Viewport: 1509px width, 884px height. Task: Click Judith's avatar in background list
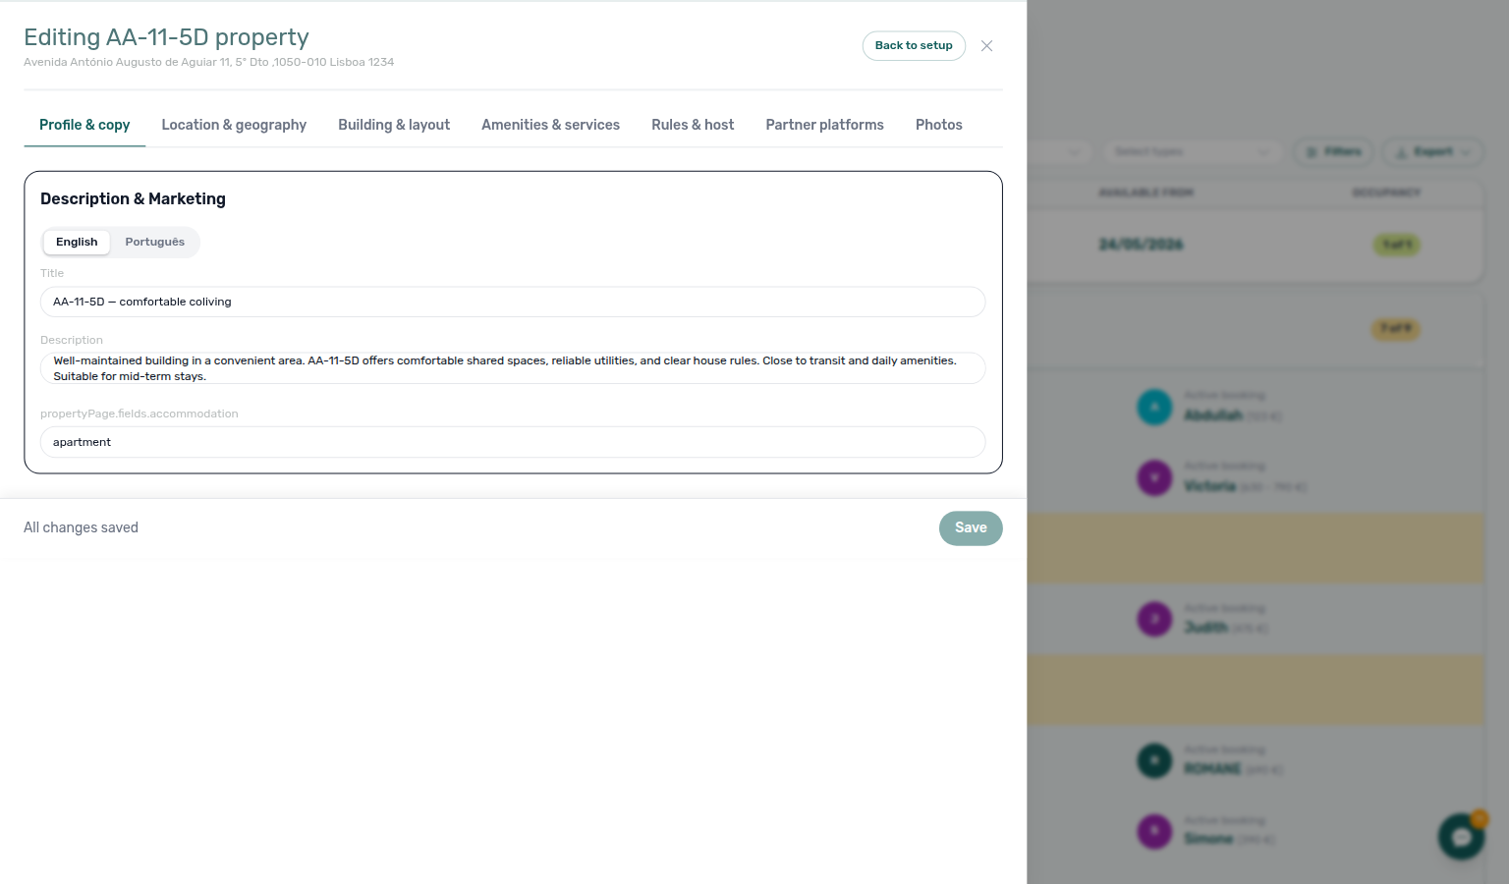click(x=1154, y=619)
